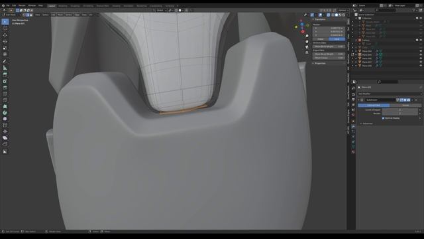Open the Render menu
The image size is (424, 239).
pyautogui.click(x=22, y=6)
